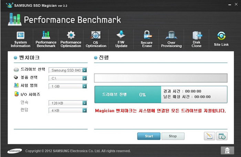Click the 경과 시간 00:00:00 readout
Screen dimensions: 241x157
[x=182, y=91]
